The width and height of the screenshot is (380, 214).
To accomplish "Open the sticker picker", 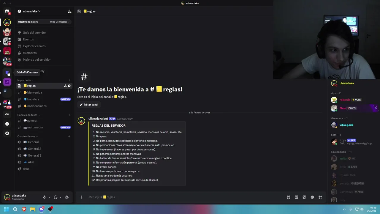I will (304, 197).
